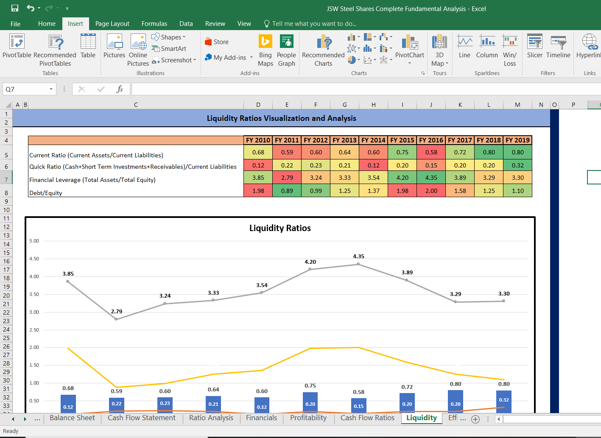Click the Redo arrow icon
The width and height of the screenshot is (601, 438).
click(49, 8)
